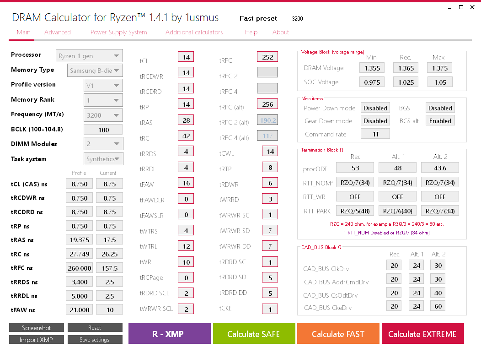Click the orange Calculate FAST button
Viewport: 481px width, 353px height.
click(338, 334)
